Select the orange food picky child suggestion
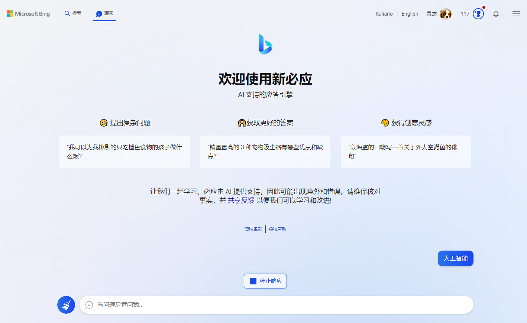 coord(125,152)
